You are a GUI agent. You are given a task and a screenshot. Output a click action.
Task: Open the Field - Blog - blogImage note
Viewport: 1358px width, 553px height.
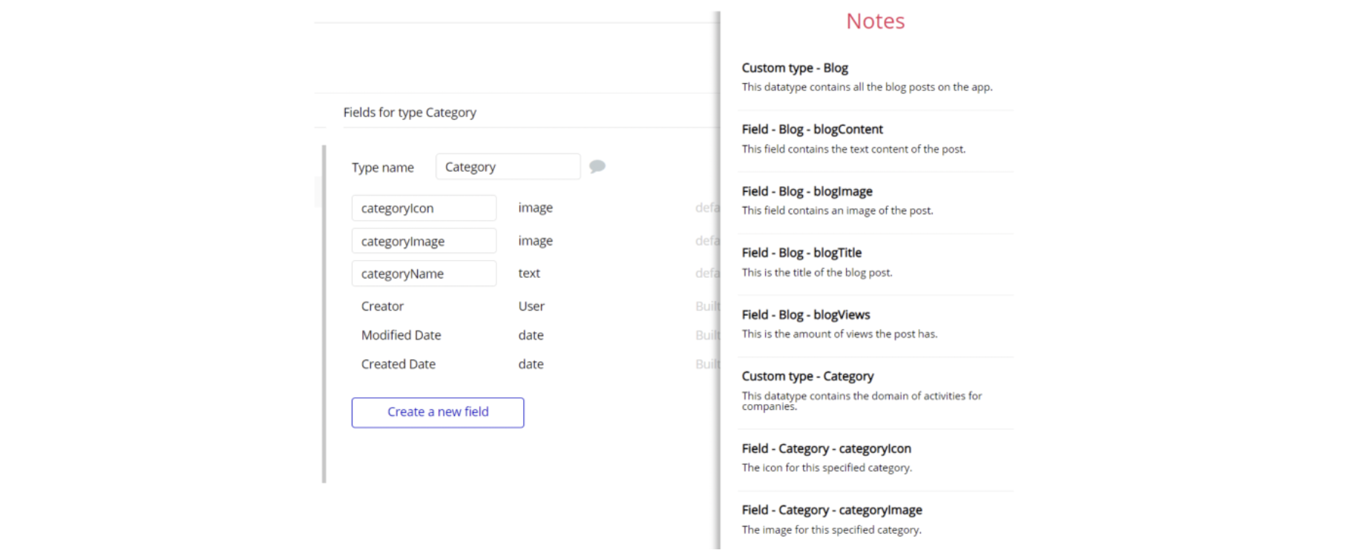point(807,191)
